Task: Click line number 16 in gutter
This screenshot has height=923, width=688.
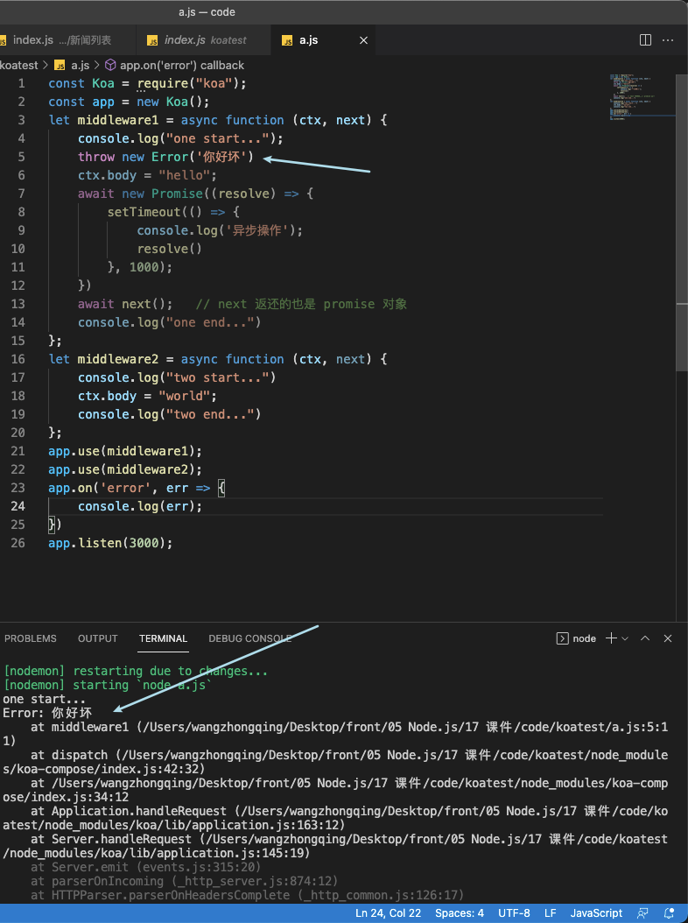Action: [x=18, y=359]
